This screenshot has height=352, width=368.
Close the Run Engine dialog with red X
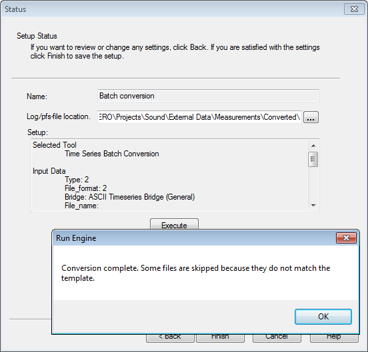[346, 238]
